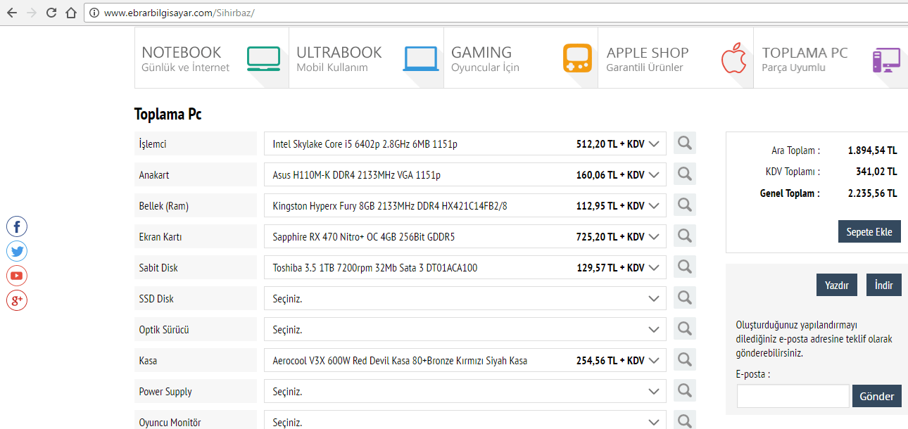Expand the Optik Sürücü Seçiniz dropdown

[x=465, y=330]
